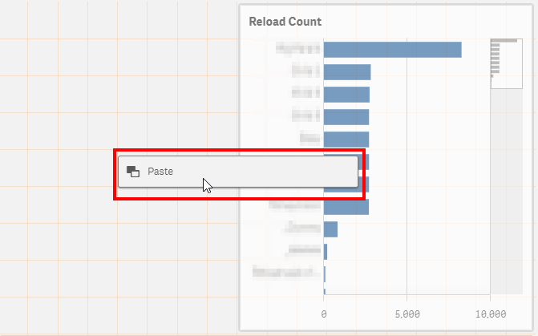538x336 pixels.
Task: Click the 0 axis label
Action: (x=324, y=314)
